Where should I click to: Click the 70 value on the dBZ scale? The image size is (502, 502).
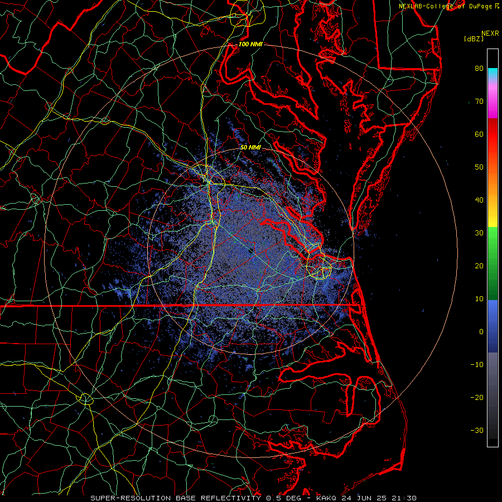click(479, 102)
